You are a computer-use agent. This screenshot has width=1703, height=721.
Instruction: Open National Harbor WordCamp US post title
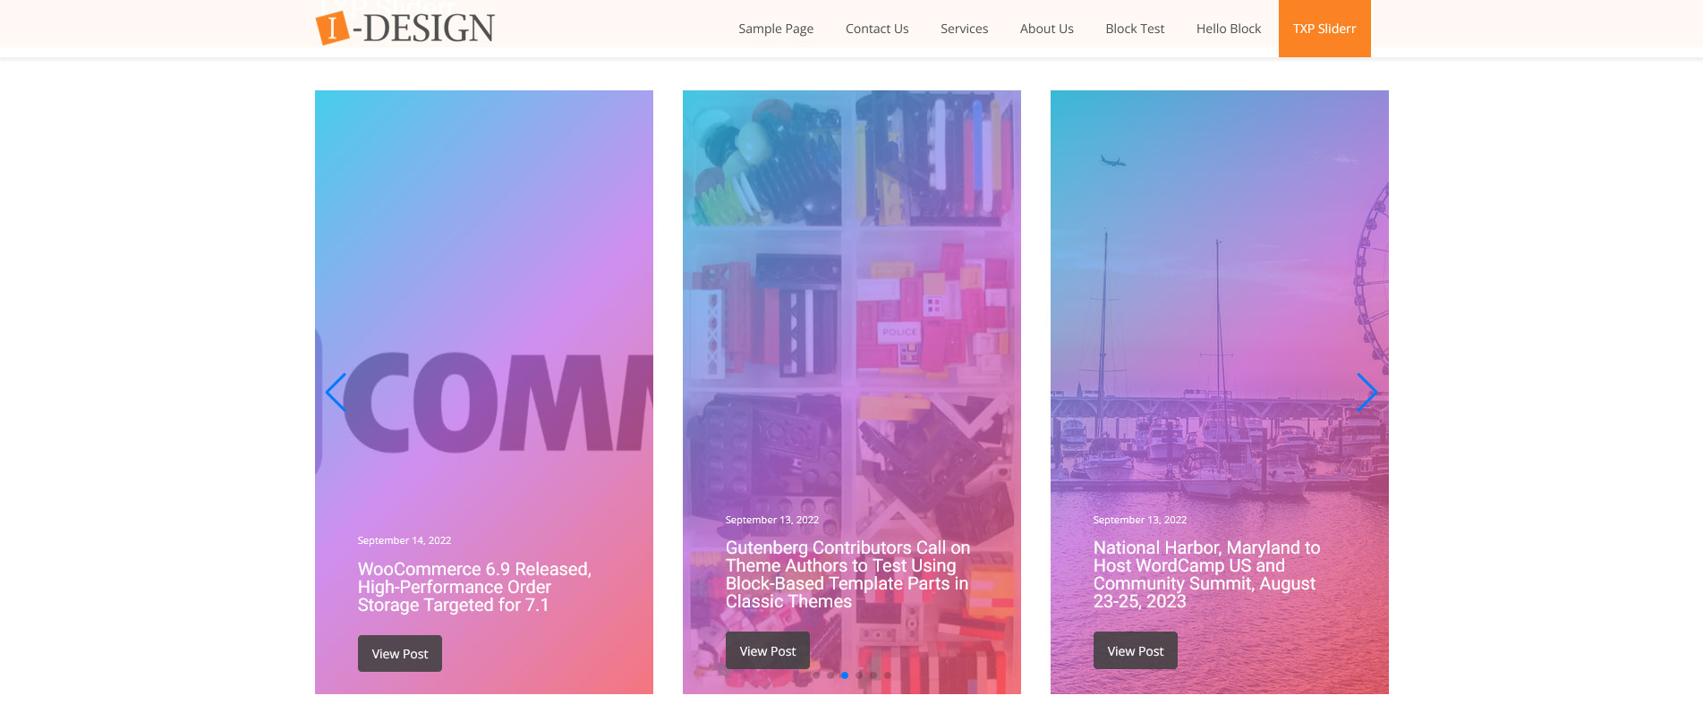point(1206,574)
